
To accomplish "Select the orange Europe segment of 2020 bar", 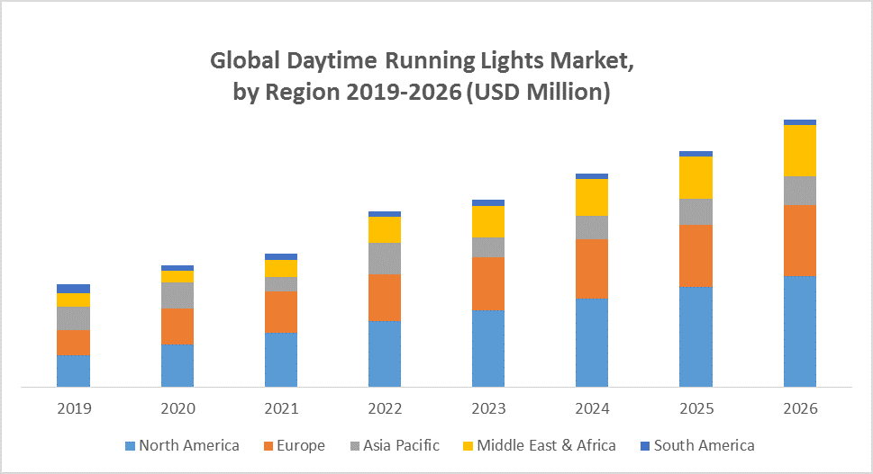I will point(177,326).
